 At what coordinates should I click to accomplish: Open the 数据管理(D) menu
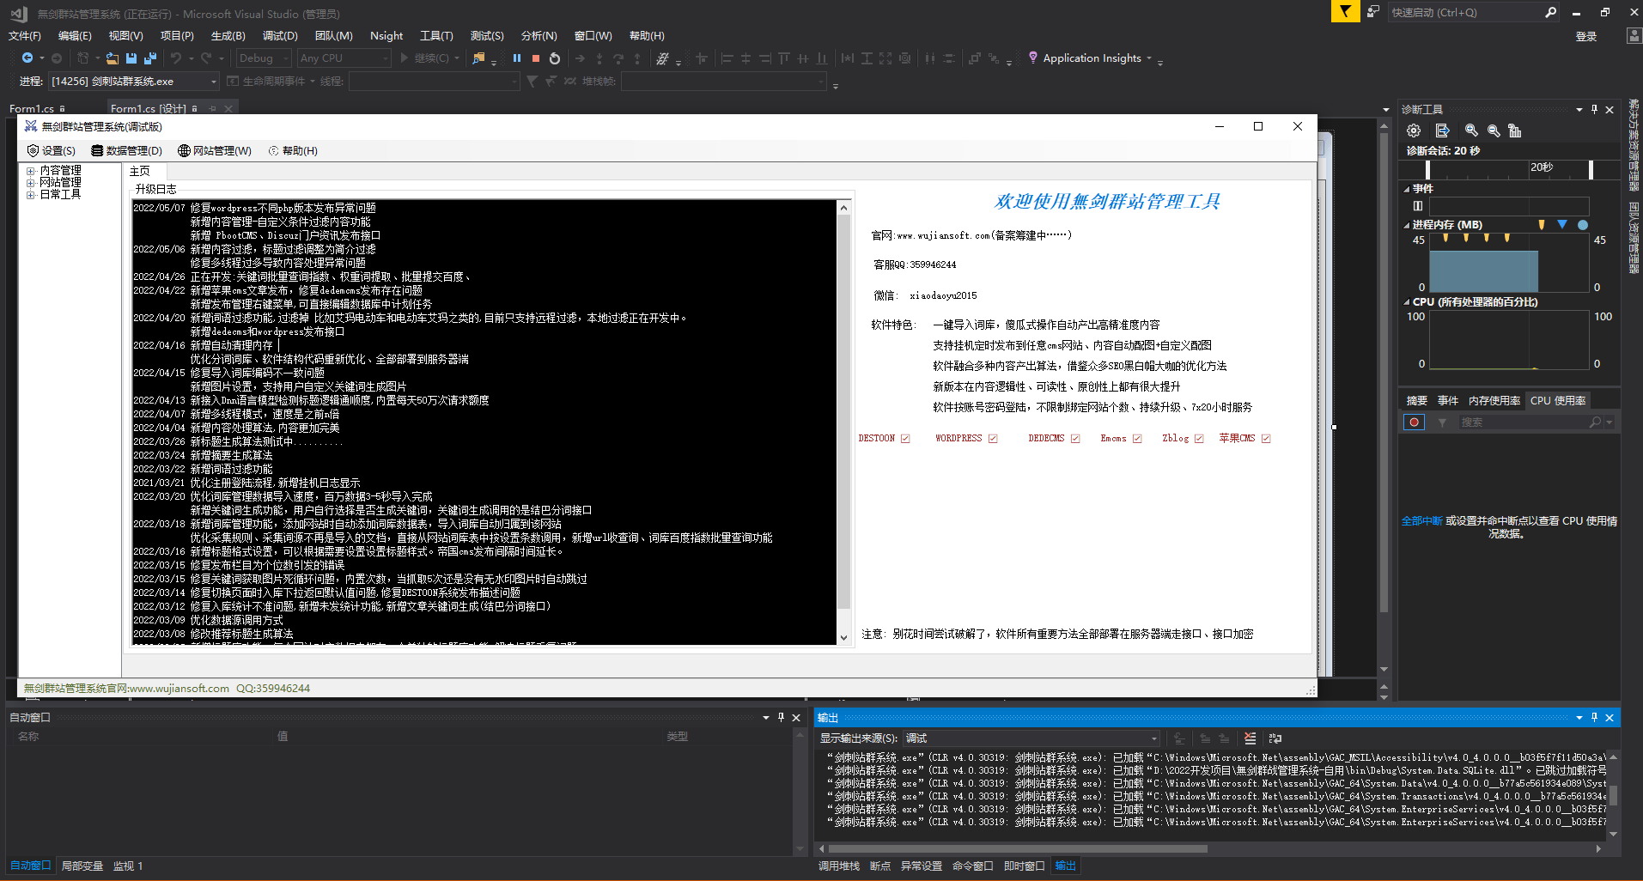click(x=127, y=151)
